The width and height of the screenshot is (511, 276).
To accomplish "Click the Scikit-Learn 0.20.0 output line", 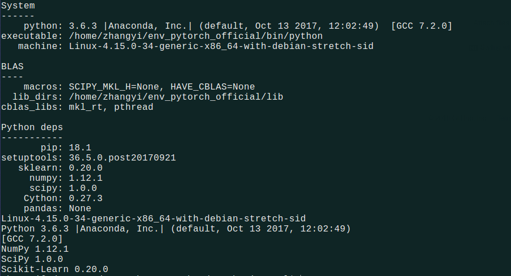I will coord(54,269).
